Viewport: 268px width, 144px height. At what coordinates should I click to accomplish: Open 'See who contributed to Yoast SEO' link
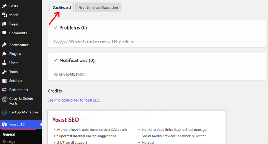coord(74,100)
